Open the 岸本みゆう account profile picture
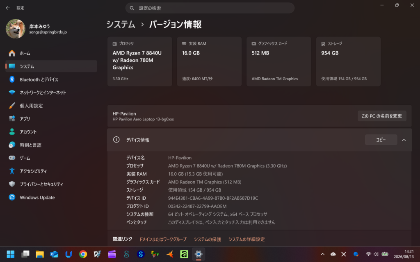 pos(15,29)
